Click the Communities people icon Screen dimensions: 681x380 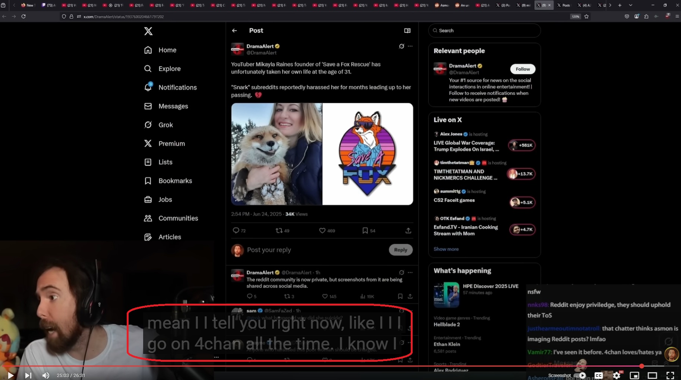coord(148,218)
